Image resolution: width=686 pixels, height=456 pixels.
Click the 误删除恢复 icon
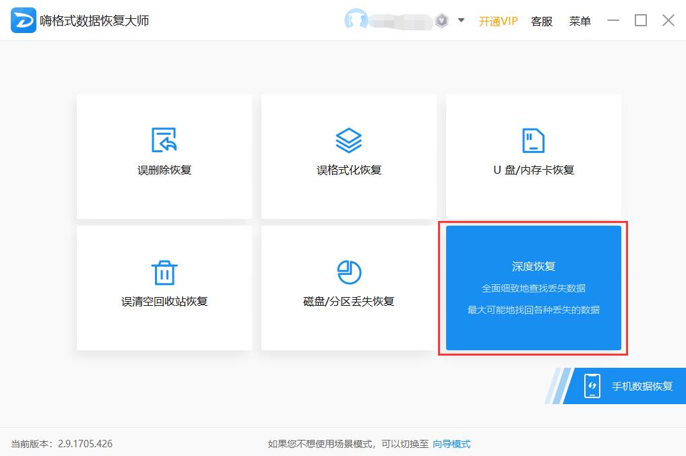pos(164,140)
